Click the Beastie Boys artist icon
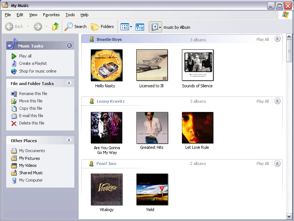 click(x=92, y=39)
